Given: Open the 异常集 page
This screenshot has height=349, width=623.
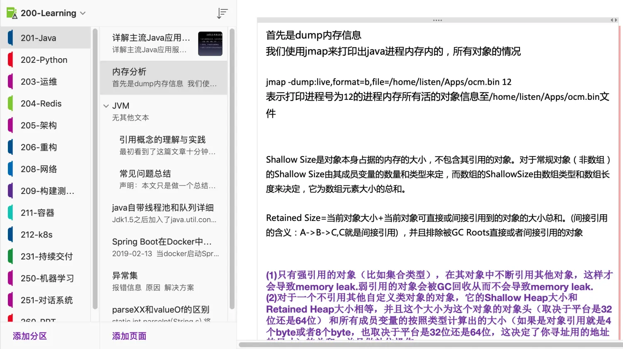Looking at the screenshot, I should (x=164, y=282).
